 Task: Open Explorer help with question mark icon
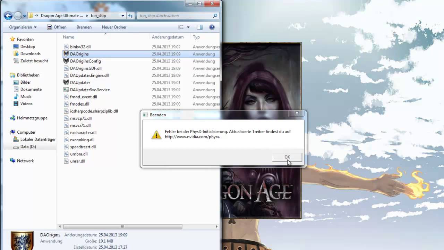[x=212, y=27]
